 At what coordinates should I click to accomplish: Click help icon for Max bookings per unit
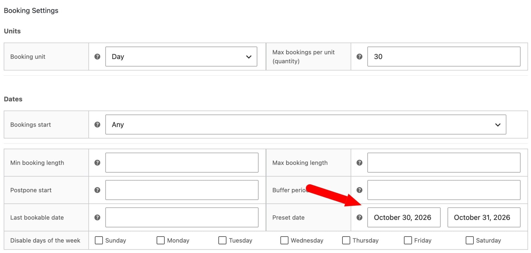pyautogui.click(x=359, y=57)
